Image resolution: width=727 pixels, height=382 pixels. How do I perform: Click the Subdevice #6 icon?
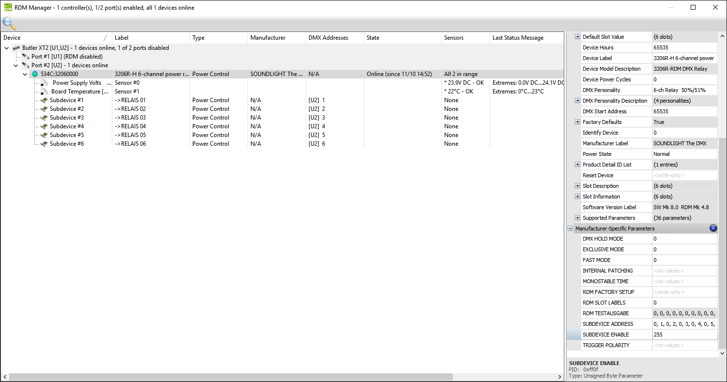point(44,144)
